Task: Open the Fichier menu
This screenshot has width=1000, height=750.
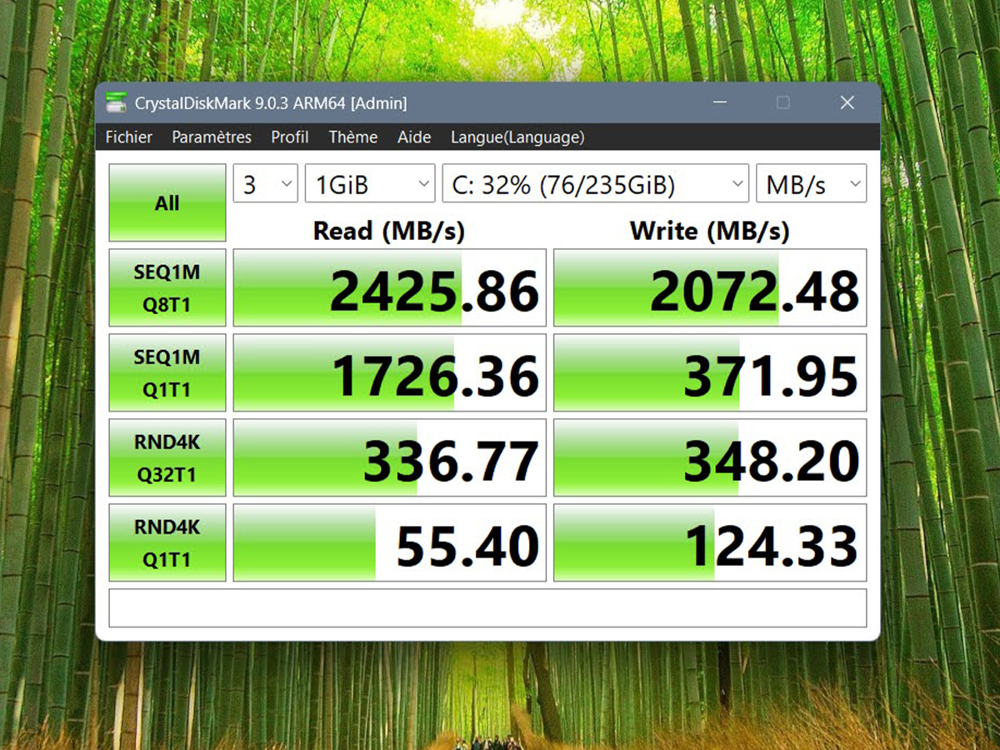Action: 129,137
